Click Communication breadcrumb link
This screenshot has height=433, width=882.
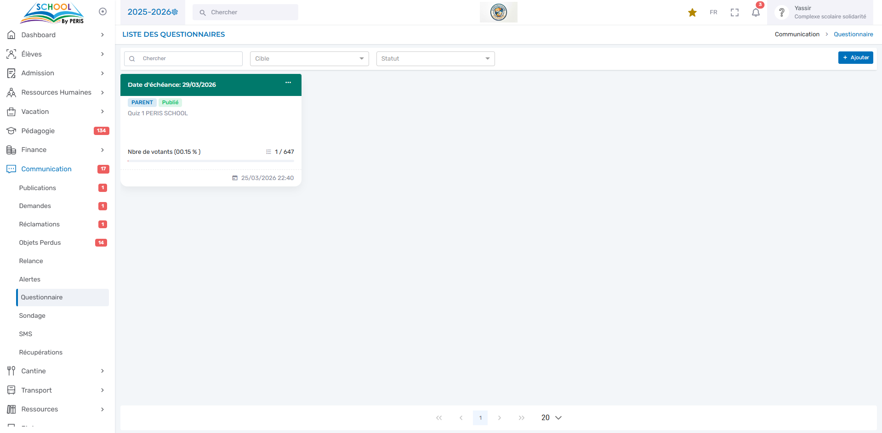click(x=797, y=34)
